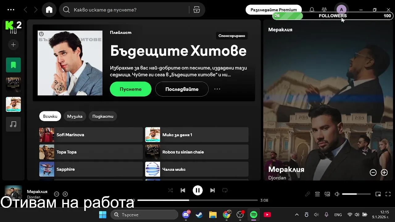Screen dimensions: 395x222
Task: Open more options dots next to Последвайте
Action: [x=217, y=89]
